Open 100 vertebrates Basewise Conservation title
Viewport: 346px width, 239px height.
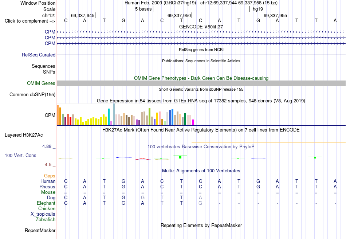[x=201, y=147]
